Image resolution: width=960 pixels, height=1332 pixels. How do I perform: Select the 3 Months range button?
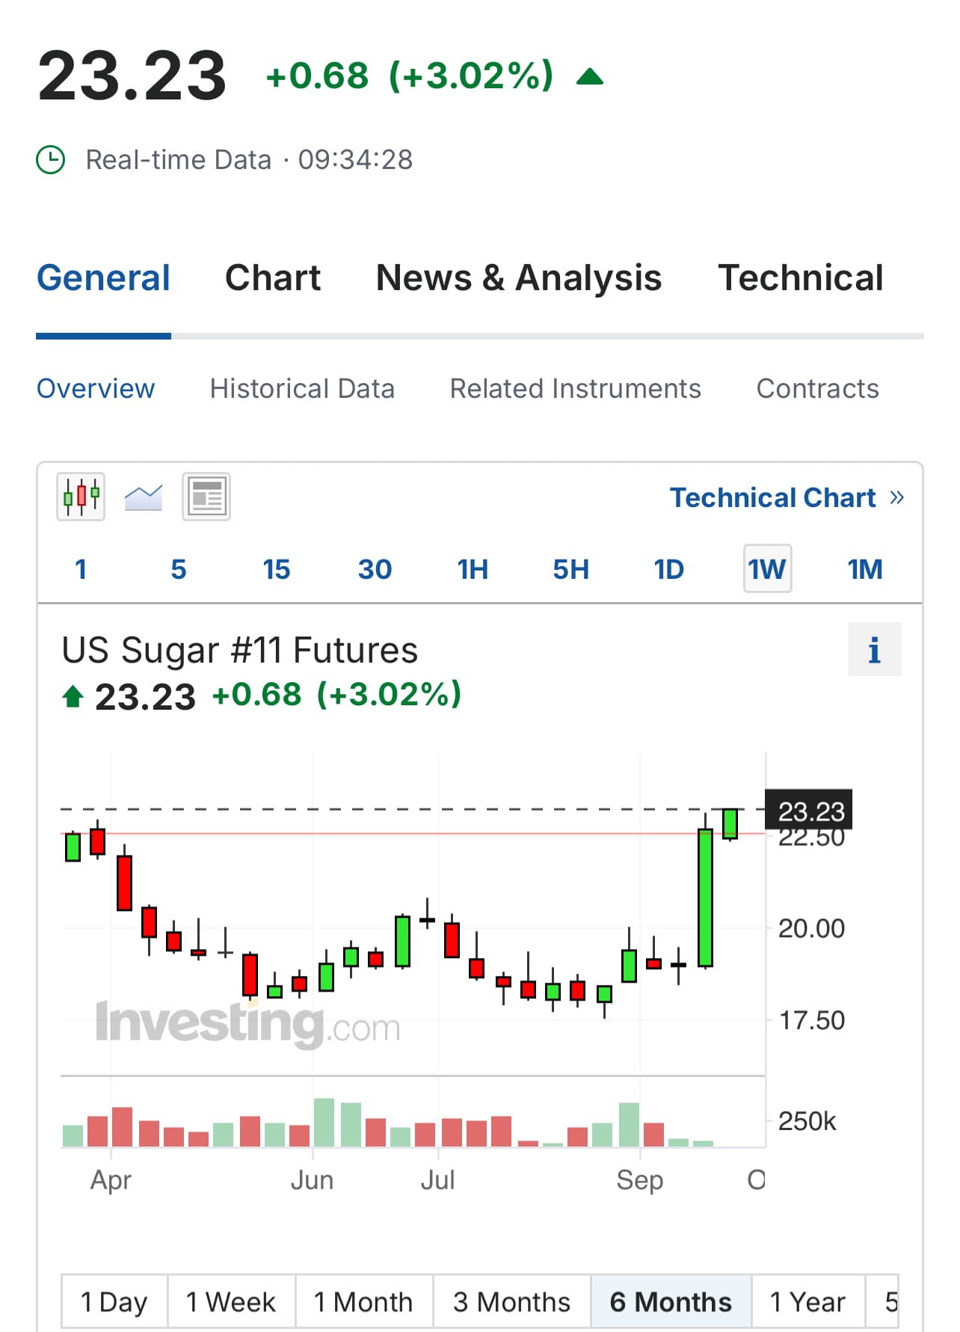[x=512, y=1302]
